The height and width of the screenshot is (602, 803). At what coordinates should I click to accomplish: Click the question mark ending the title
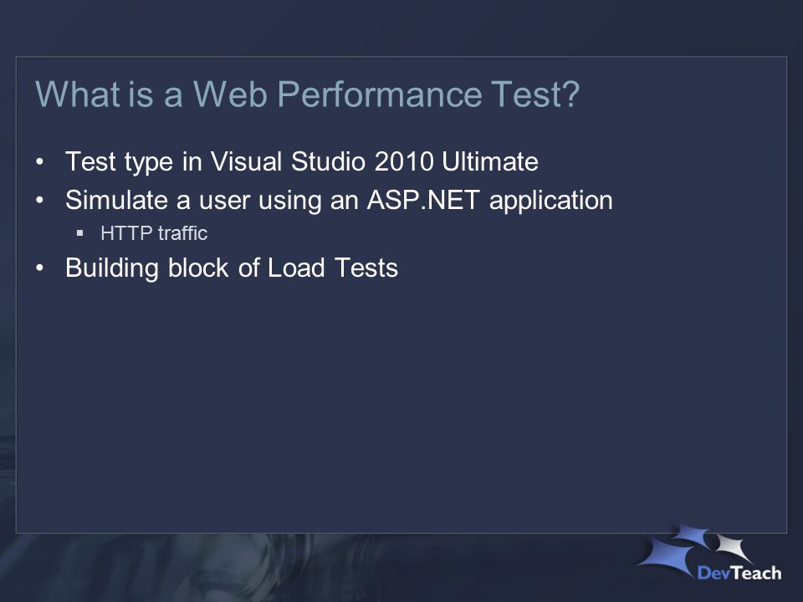pos(571,94)
